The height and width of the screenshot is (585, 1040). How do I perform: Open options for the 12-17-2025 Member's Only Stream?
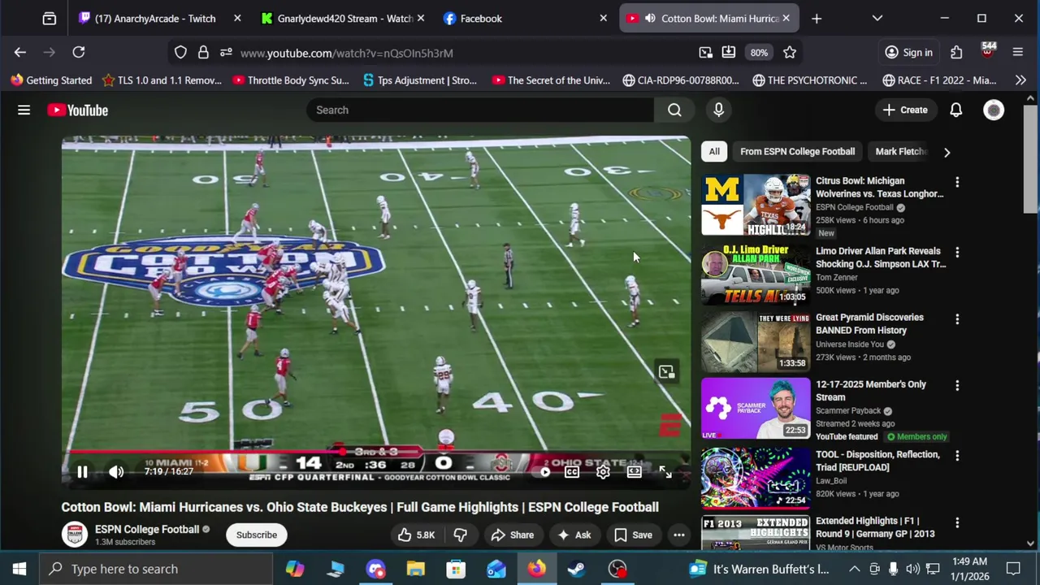(957, 386)
